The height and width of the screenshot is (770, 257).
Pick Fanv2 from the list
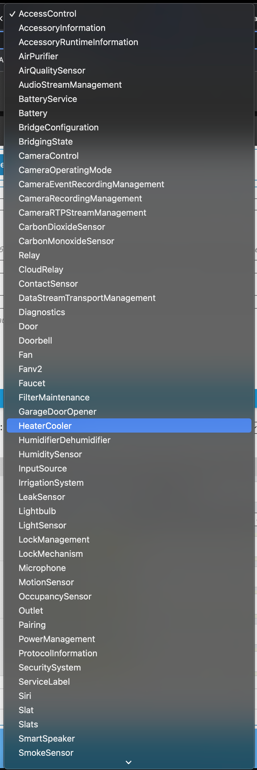[30, 369]
